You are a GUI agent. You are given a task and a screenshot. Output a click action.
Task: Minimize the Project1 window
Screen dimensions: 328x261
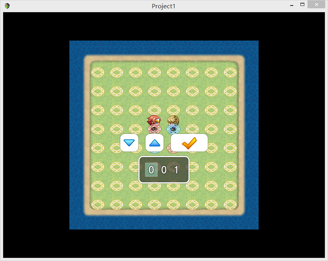click(292, 5)
